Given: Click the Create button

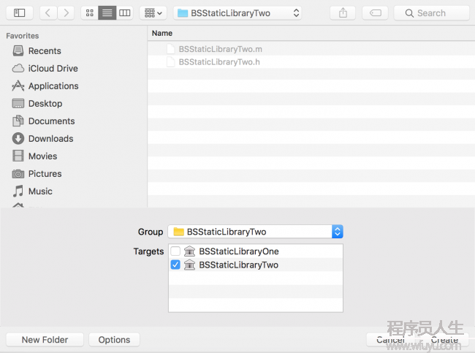Looking at the screenshot, I should [444, 340].
